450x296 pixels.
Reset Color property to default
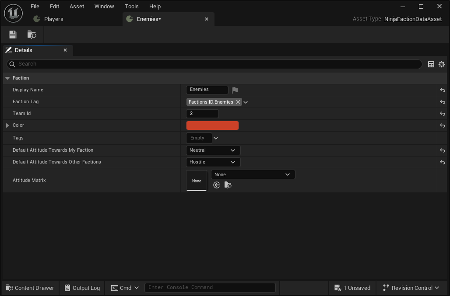(443, 125)
